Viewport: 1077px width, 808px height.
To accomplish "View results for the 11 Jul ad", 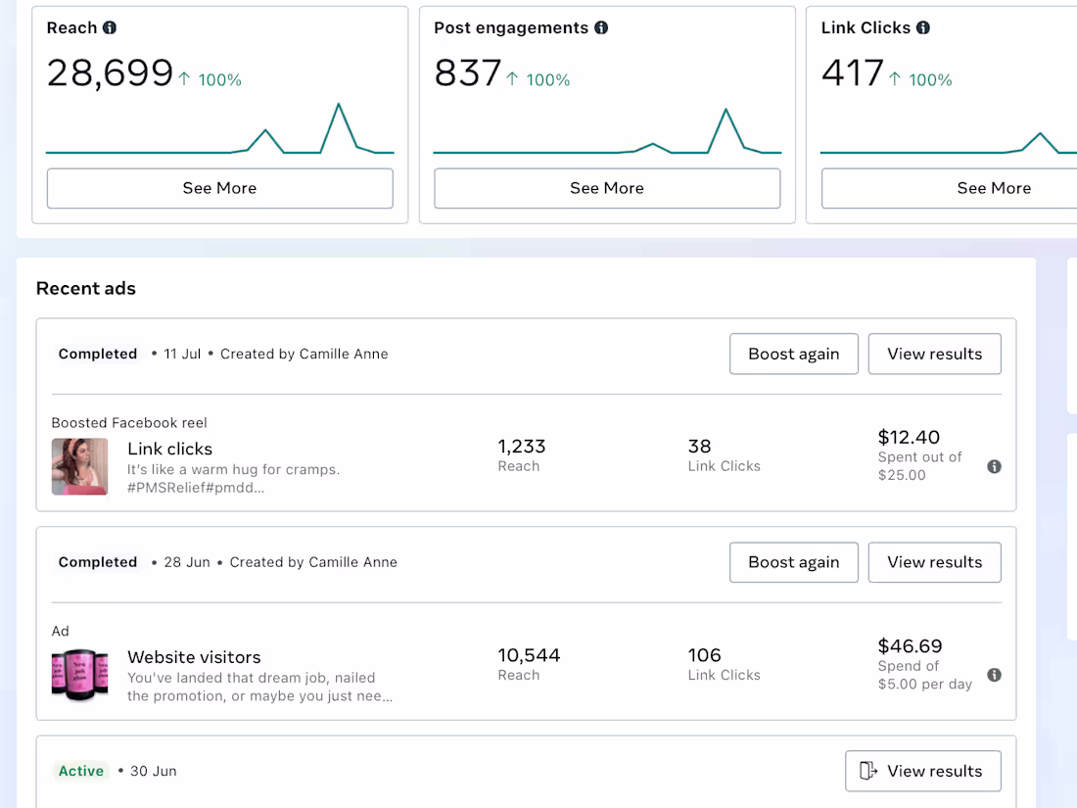I will pyautogui.click(x=934, y=354).
